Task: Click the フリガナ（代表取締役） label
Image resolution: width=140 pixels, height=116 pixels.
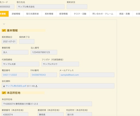Action: [x=52, y=60]
